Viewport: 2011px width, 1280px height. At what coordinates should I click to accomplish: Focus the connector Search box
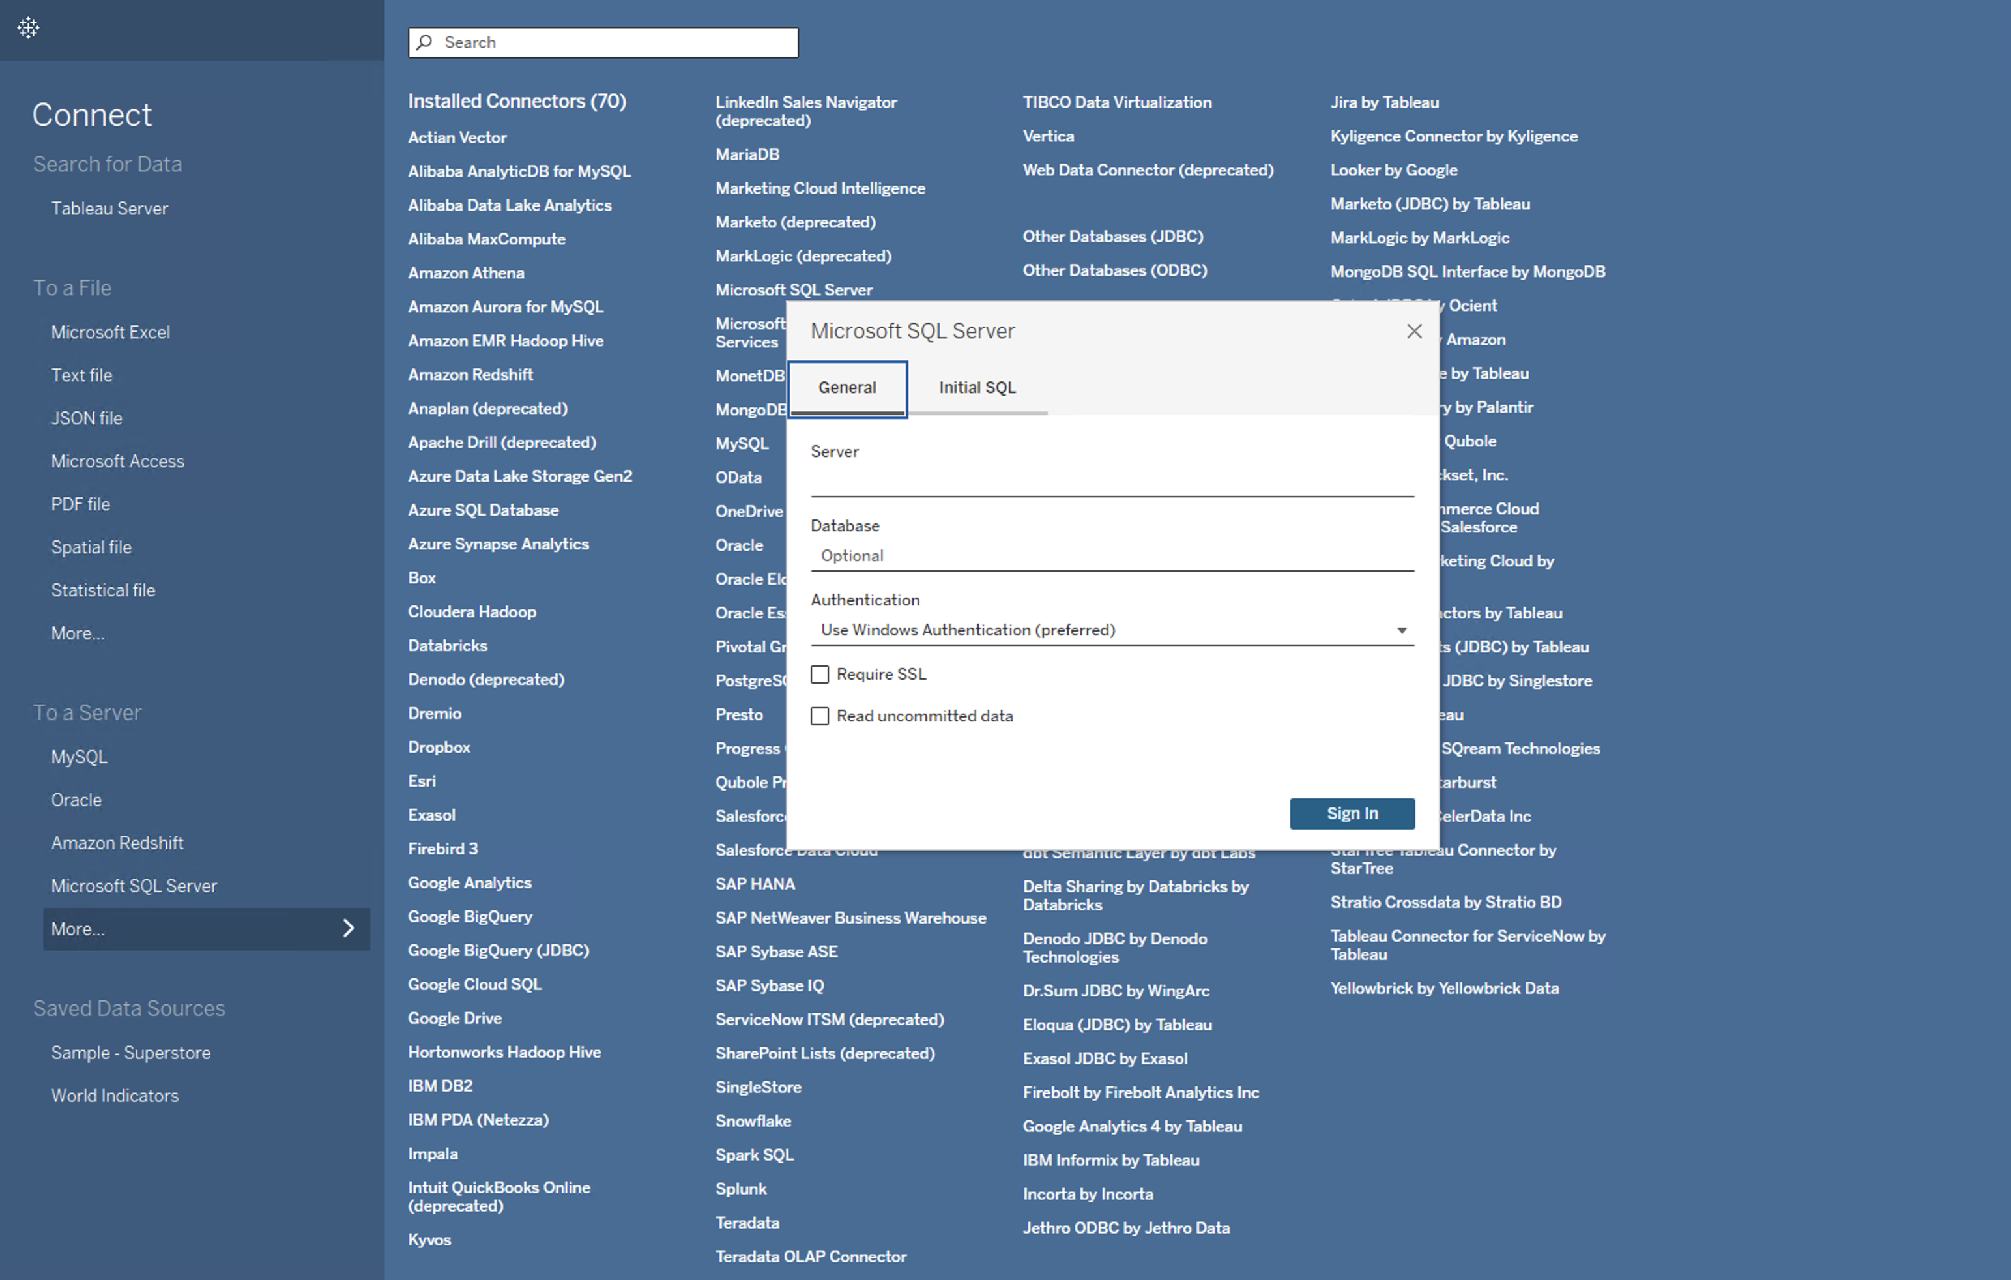point(616,42)
